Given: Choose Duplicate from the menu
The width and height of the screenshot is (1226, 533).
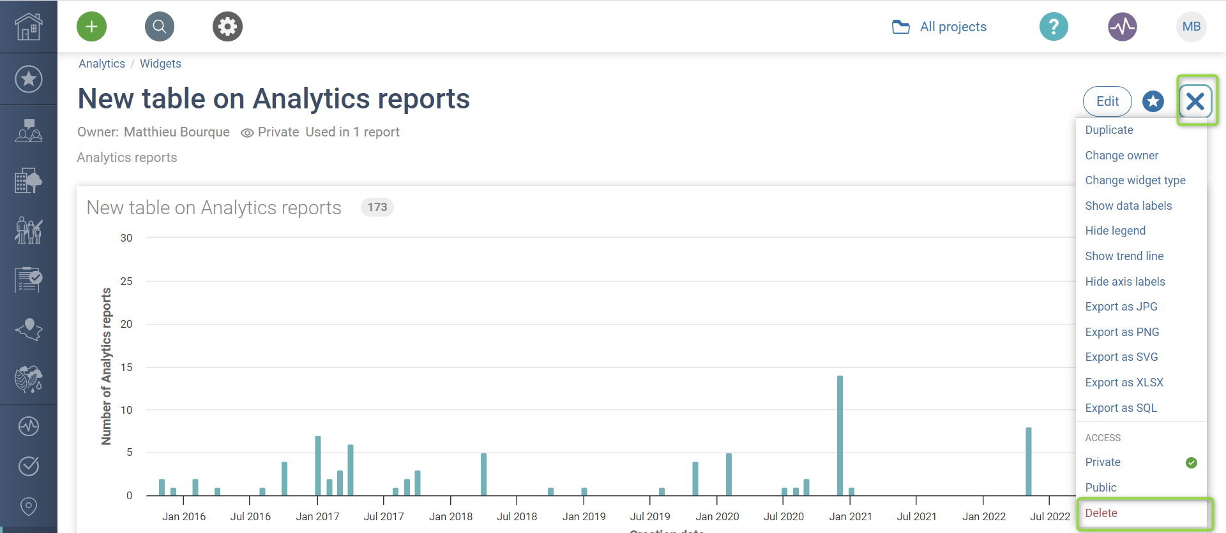Looking at the screenshot, I should coord(1109,130).
